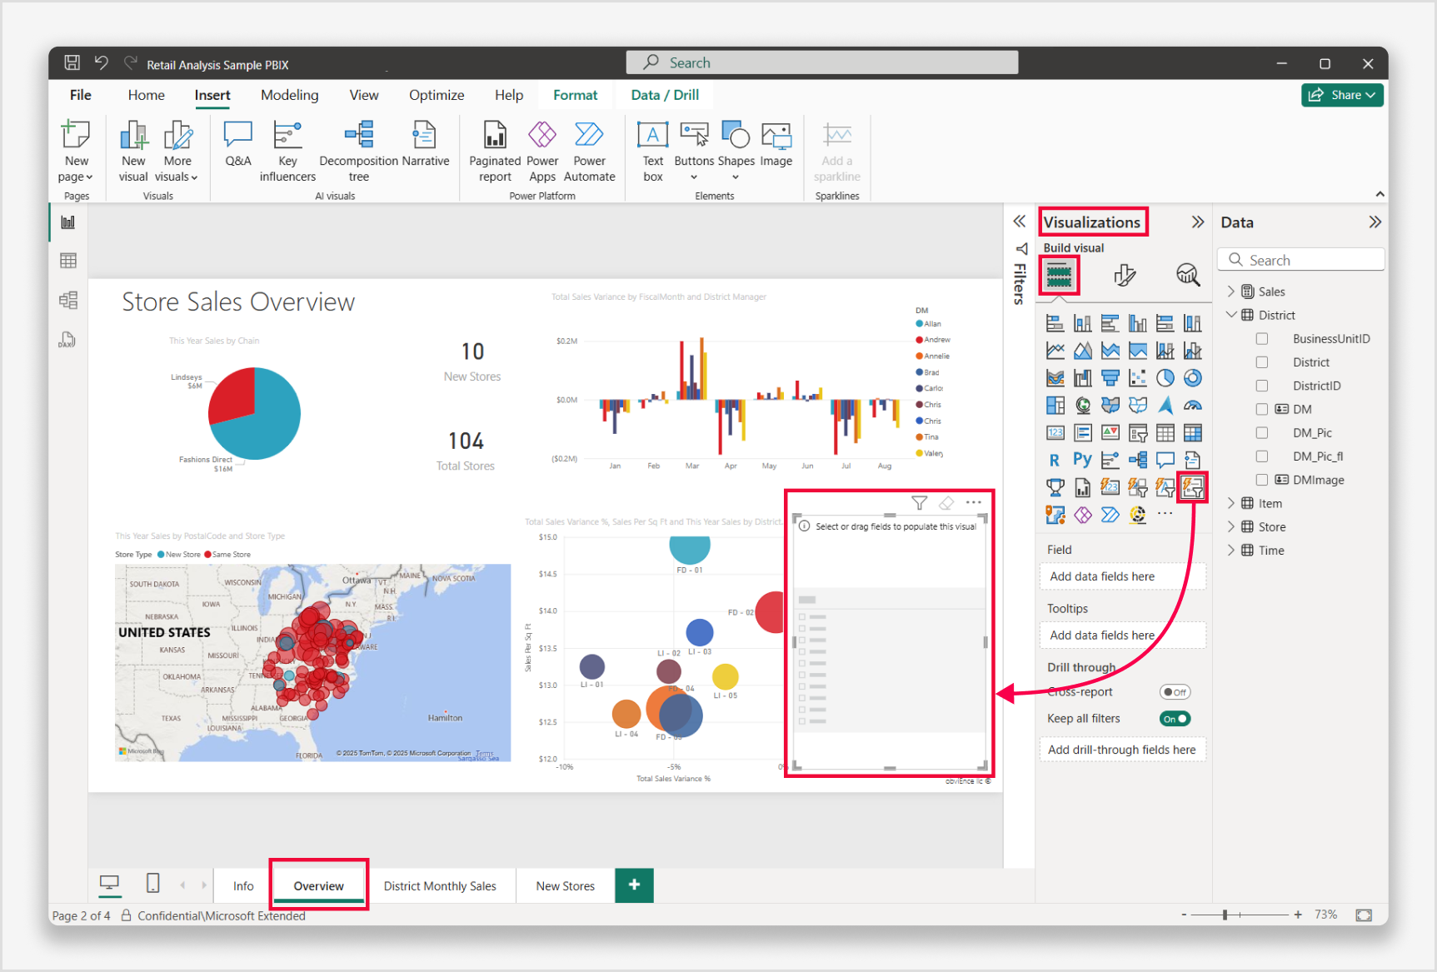Click the filter icon on selected visual
Screen dimensions: 1437x972
(x=919, y=502)
